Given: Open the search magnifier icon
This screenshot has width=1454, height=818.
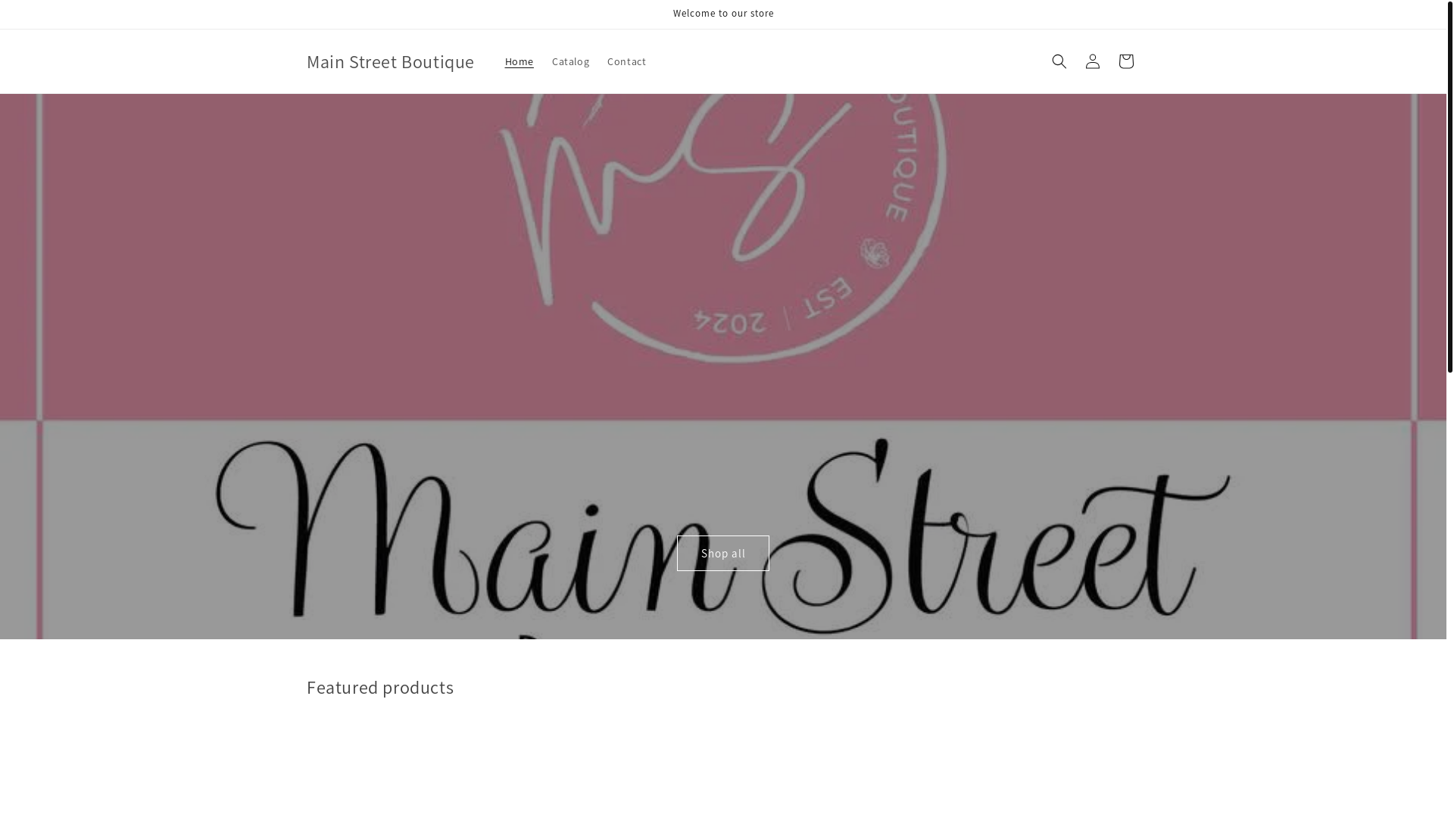Looking at the screenshot, I should pos(1059,61).
